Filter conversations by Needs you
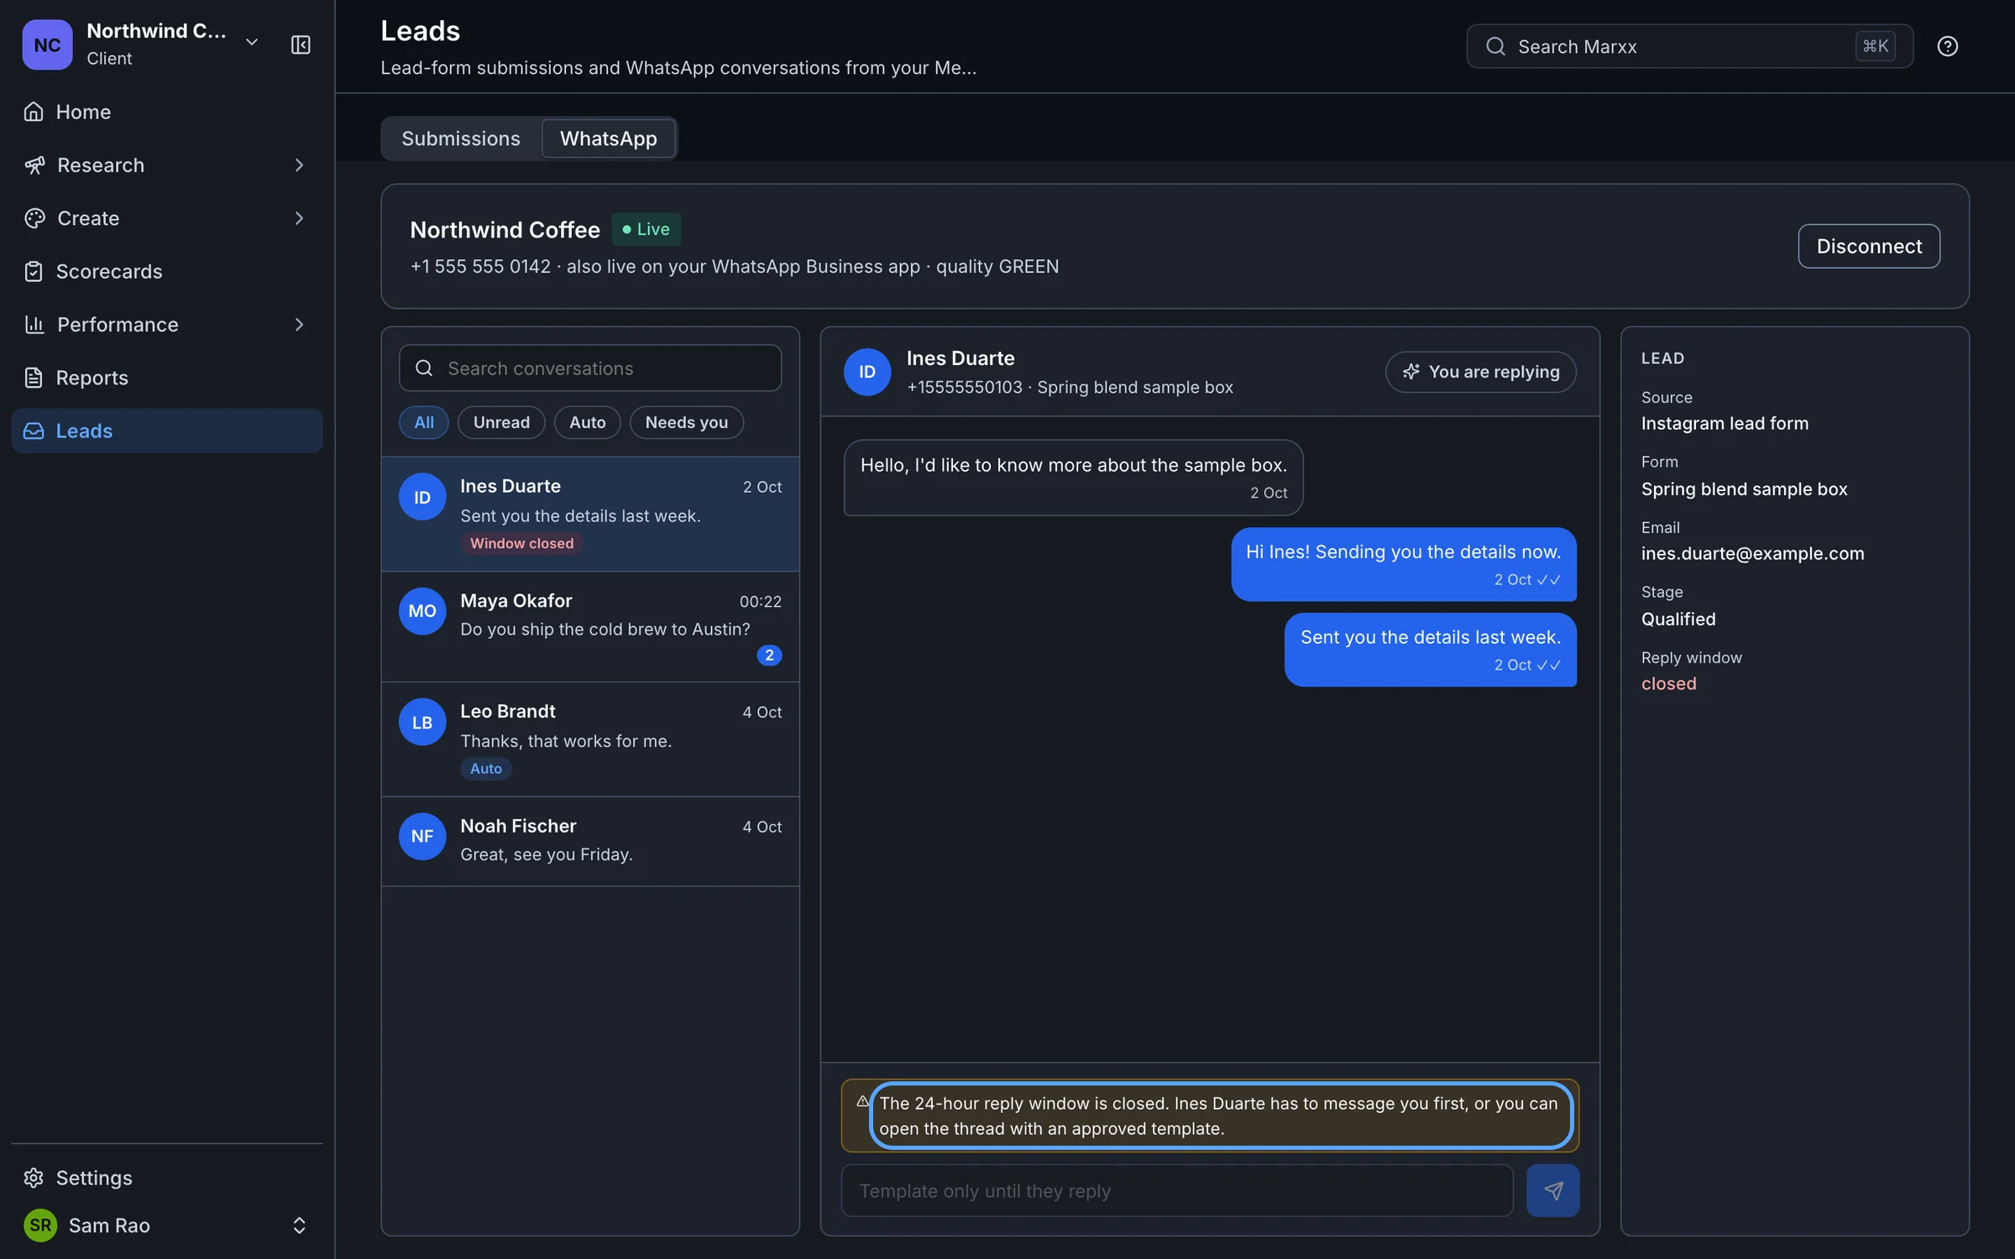The image size is (2015, 1259). 686,422
